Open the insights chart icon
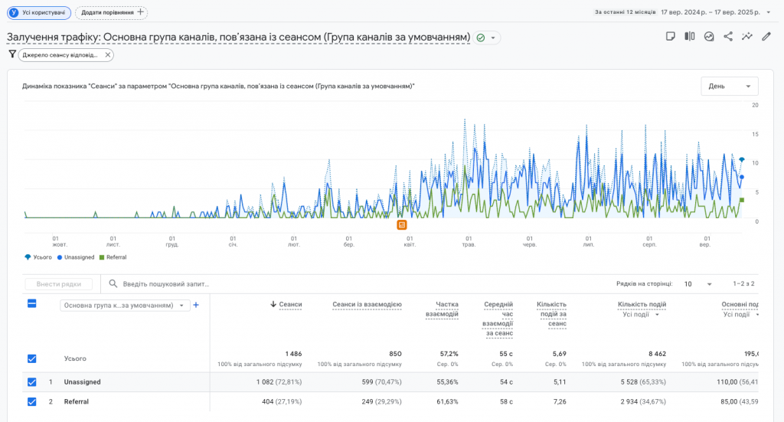Viewport: 784px width, 422px height. (x=709, y=36)
